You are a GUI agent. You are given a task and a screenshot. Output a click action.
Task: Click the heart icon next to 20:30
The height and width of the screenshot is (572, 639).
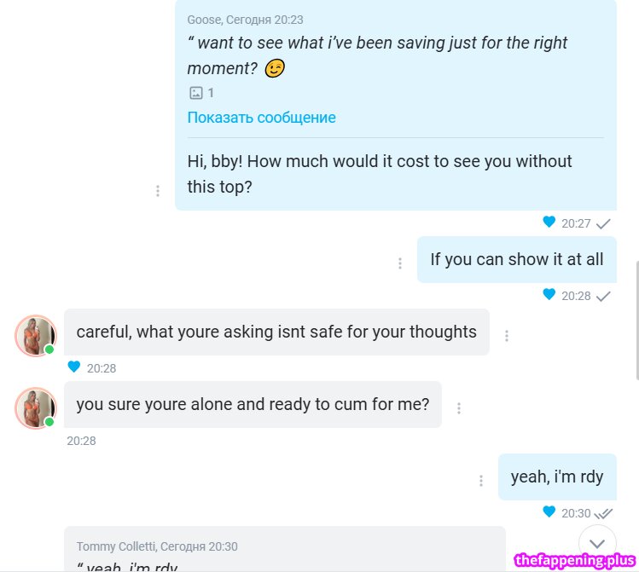coord(549,512)
